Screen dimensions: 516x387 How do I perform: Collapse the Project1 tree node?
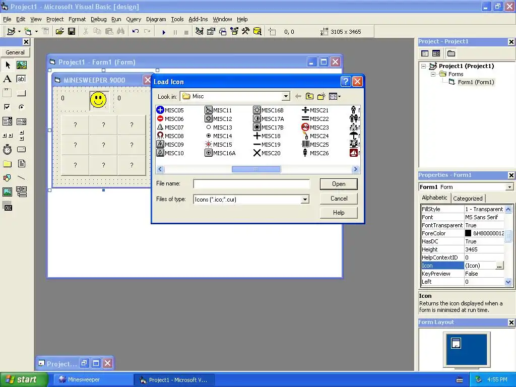pyautogui.click(x=423, y=66)
